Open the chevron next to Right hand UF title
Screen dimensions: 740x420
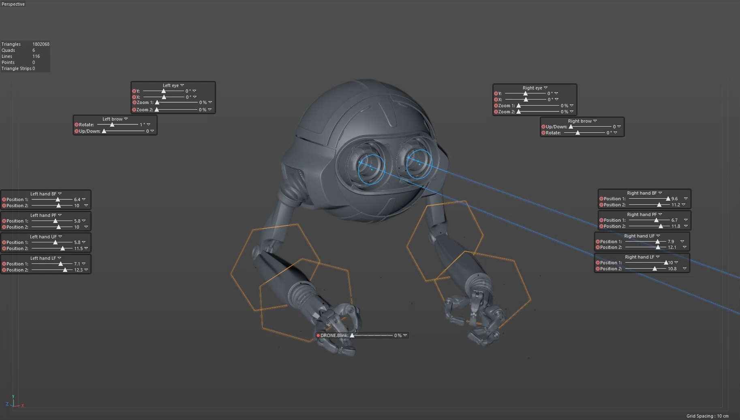658,236
